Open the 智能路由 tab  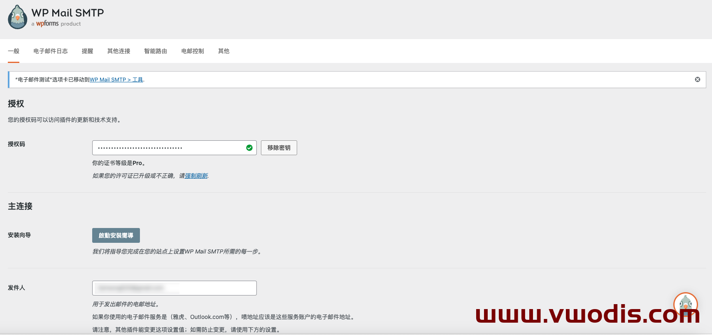(156, 51)
